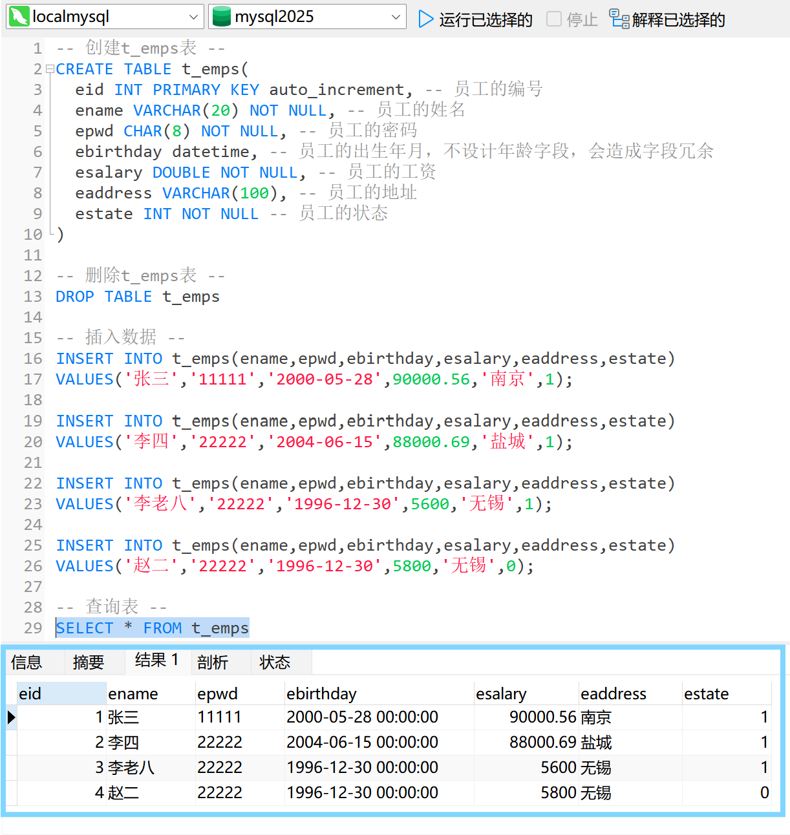Click the 李老八 cell in results
The width and height of the screenshot is (790, 835).
(x=151, y=768)
